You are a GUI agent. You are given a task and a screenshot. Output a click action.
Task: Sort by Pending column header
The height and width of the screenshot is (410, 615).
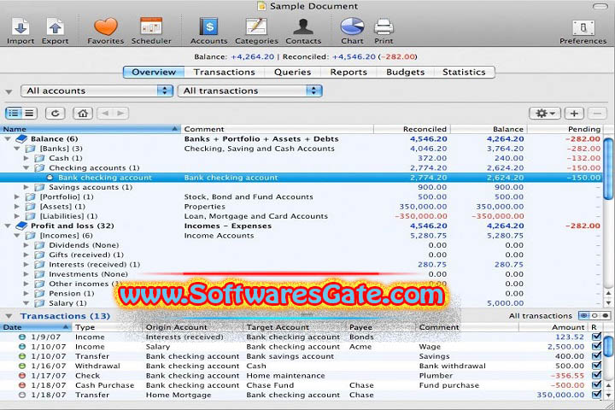tap(565, 129)
